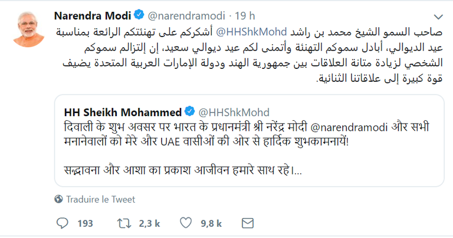Open tweet options dropdown chevron
This screenshot has height=238, width=453.
(x=438, y=16)
